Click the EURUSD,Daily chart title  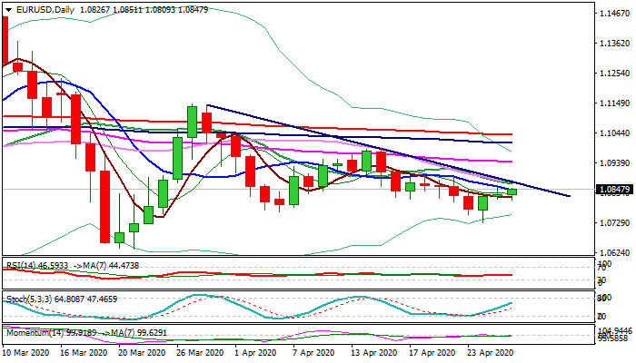(x=40, y=9)
